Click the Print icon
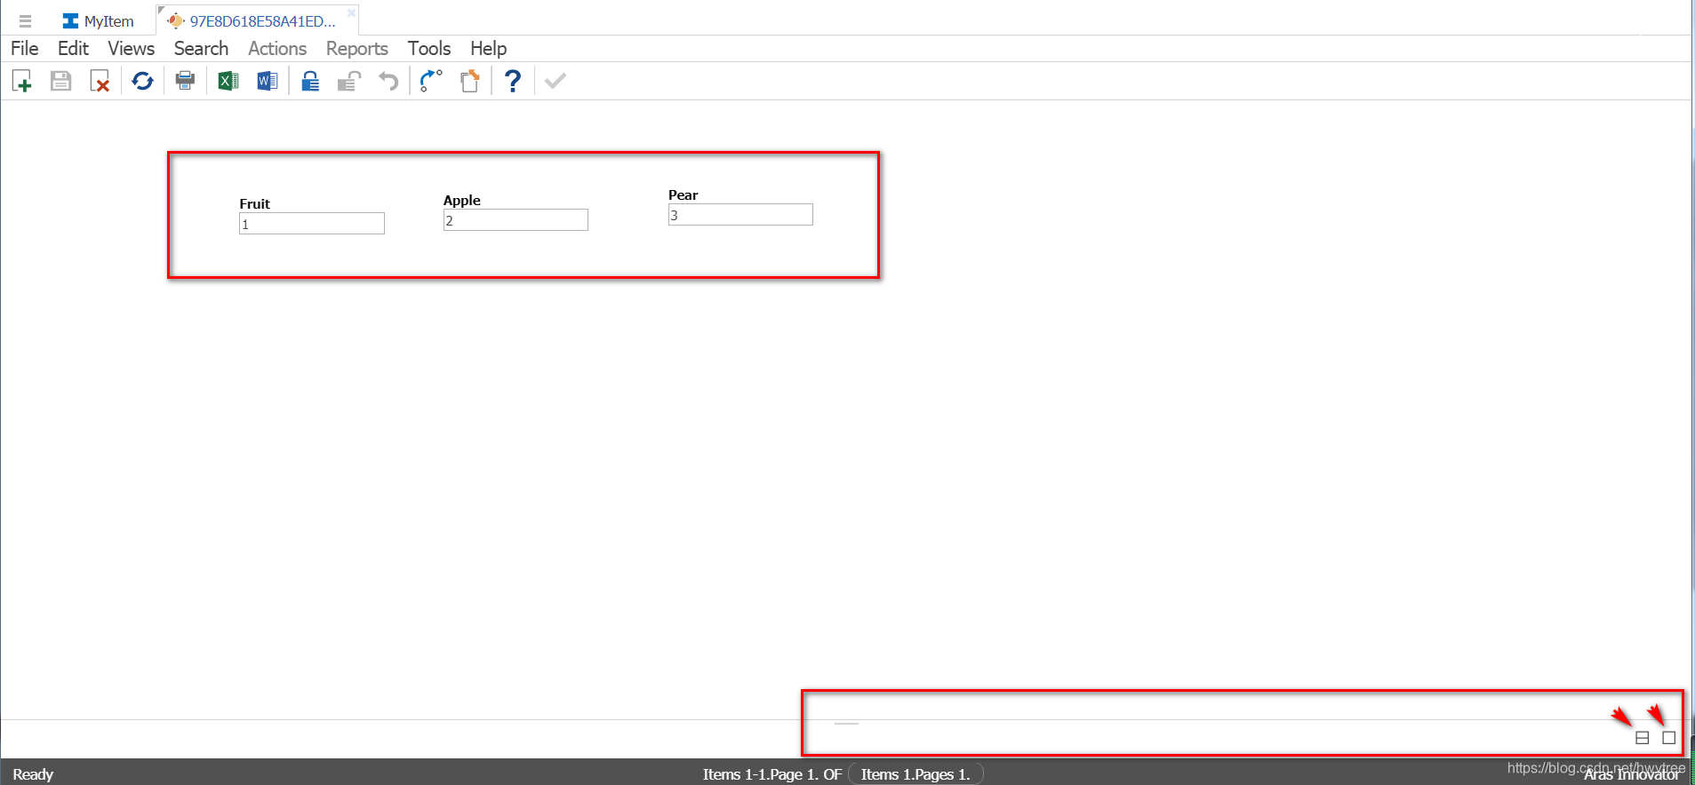 pyautogui.click(x=185, y=82)
